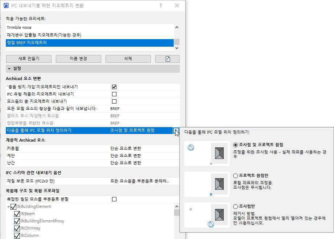334x239 pixels.
Task: Toggle "충돌 방지 개입" 지오메트리만 내보내기 checkbox
Action: 114,87
